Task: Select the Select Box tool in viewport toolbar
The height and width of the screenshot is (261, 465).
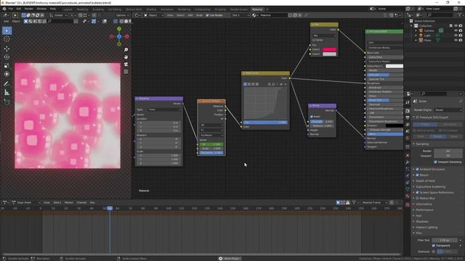Action: (7, 30)
